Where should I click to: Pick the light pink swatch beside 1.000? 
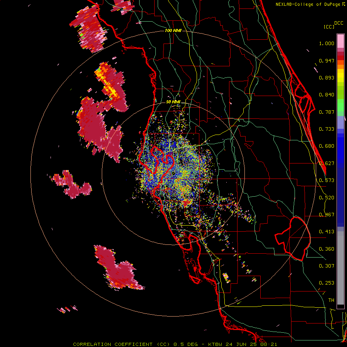point(340,41)
